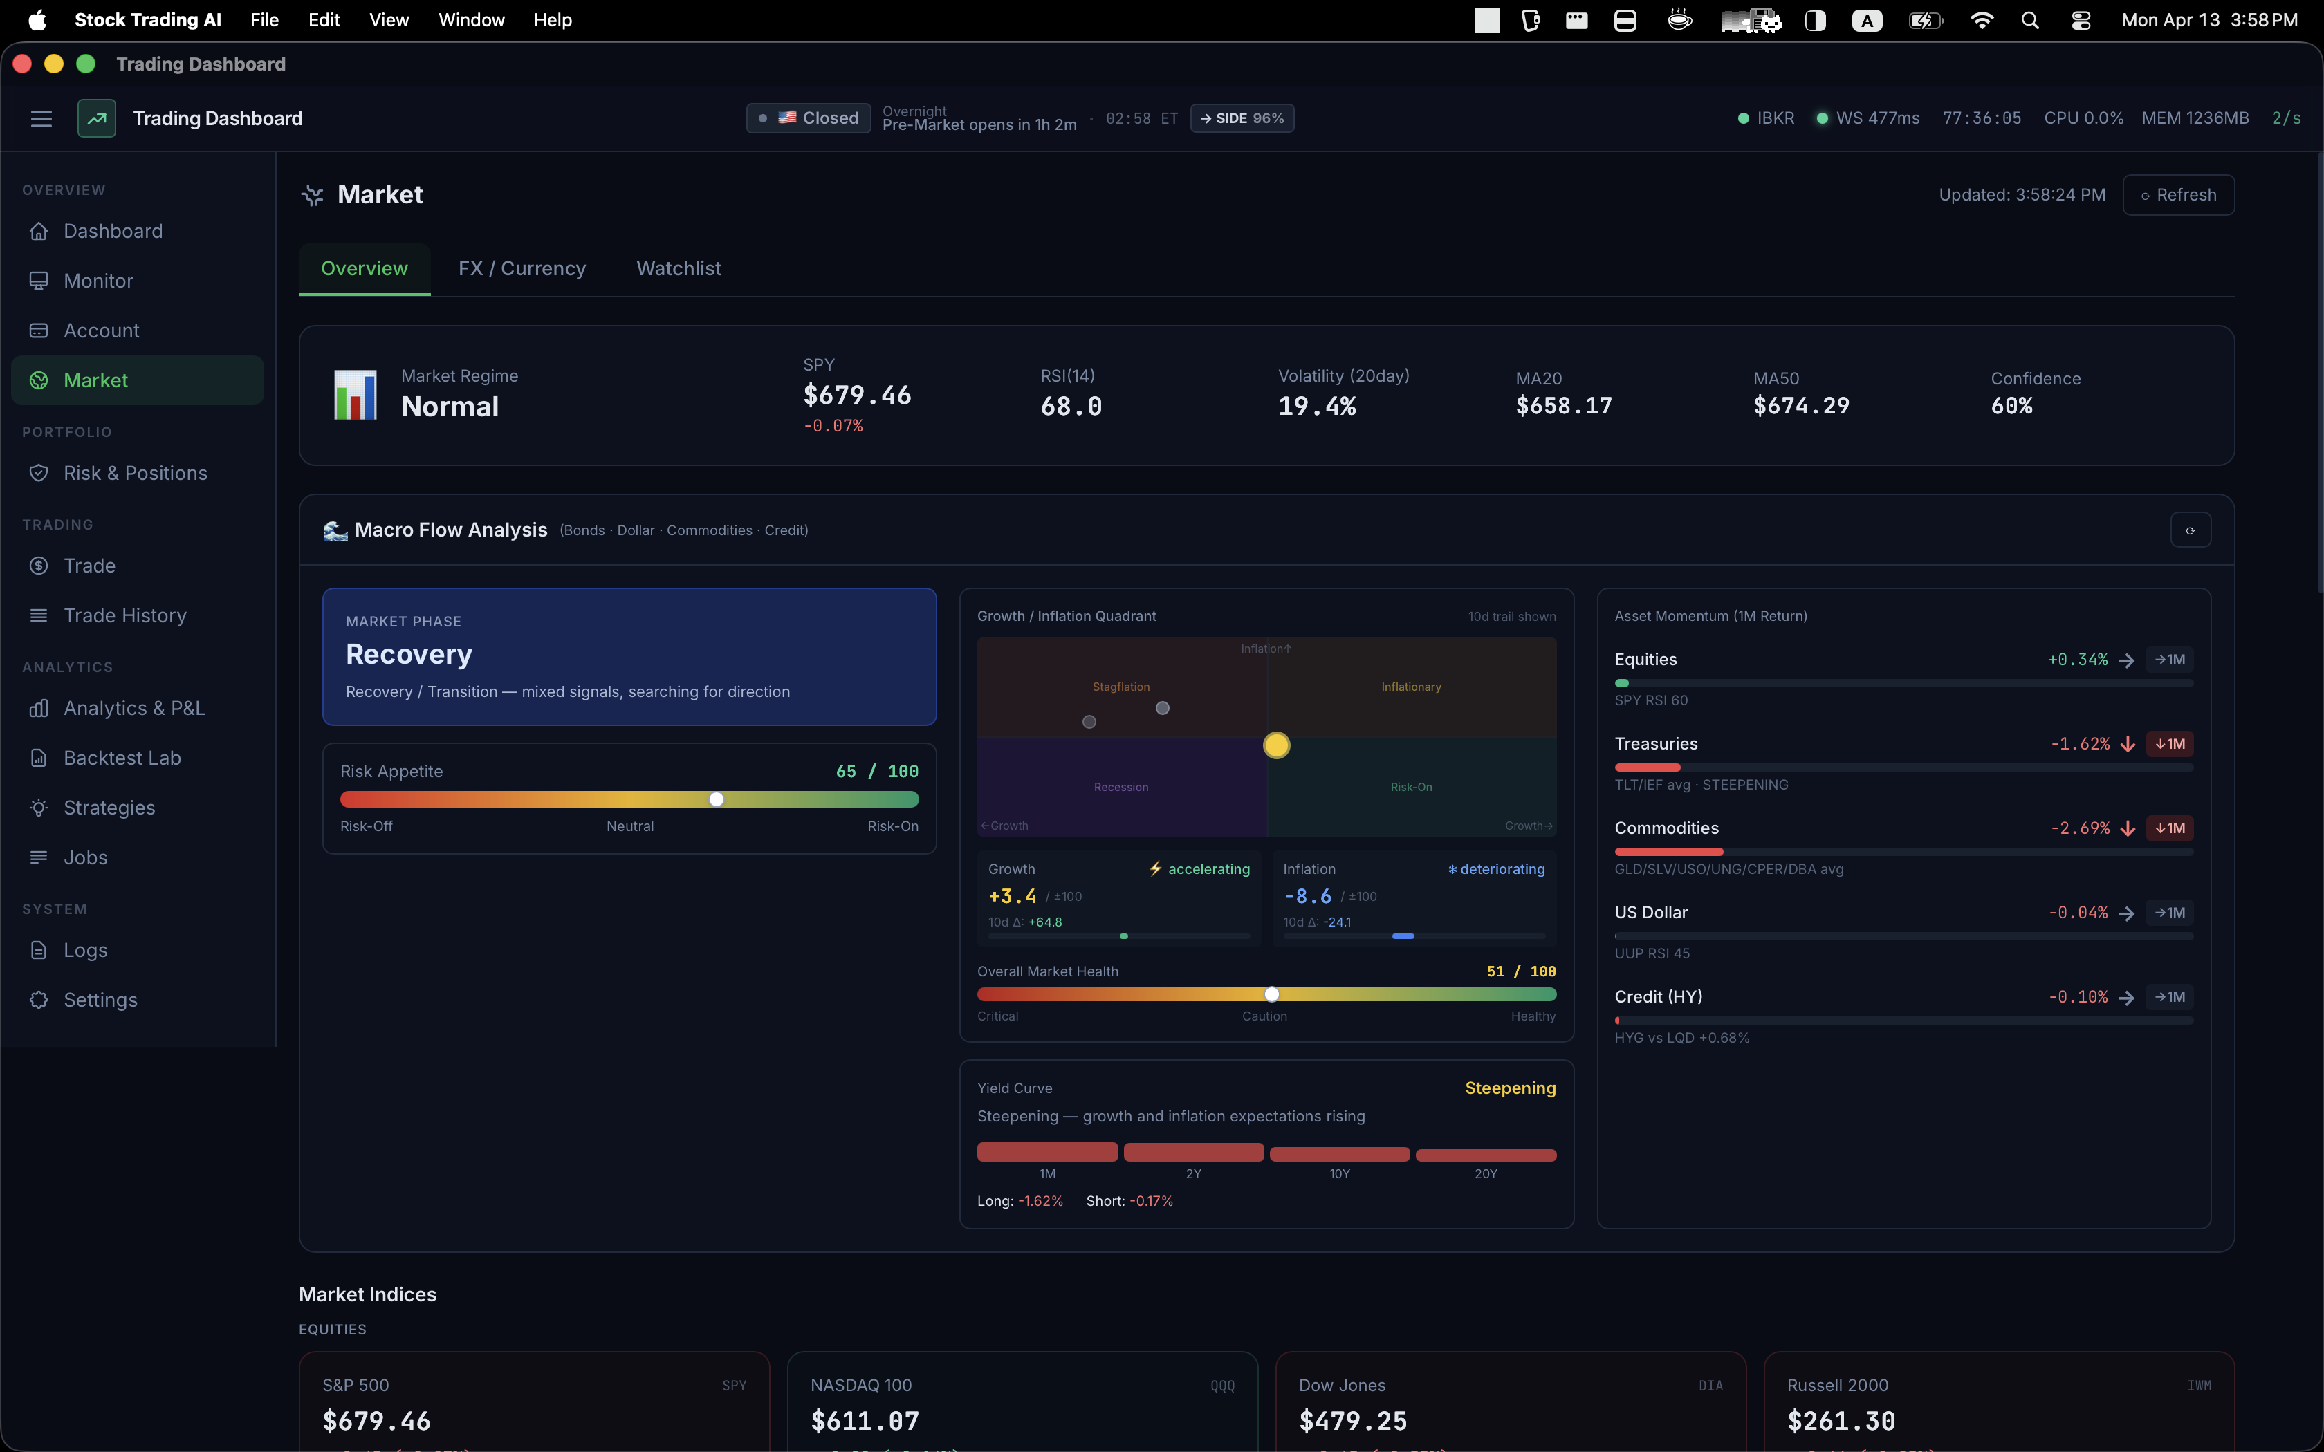
Task: Select the Strategies flask icon
Action: (x=39, y=808)
